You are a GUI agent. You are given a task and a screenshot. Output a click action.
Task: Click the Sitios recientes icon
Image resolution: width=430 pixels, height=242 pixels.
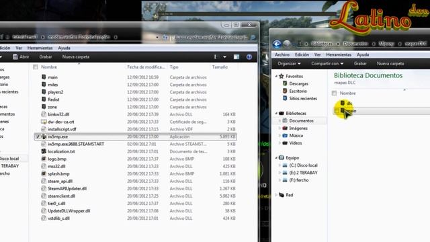click(285, 98)
